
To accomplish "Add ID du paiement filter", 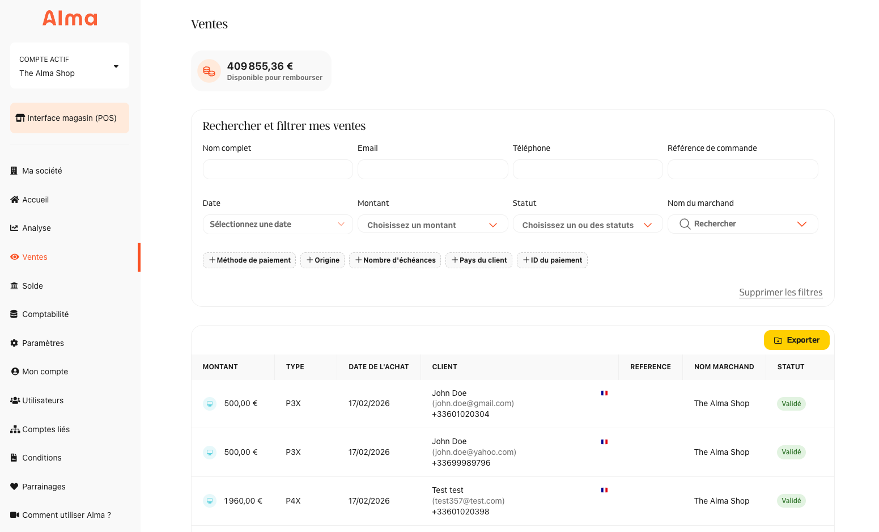I will coord(552,260).
